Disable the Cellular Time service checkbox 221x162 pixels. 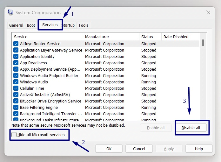(16, 88)
